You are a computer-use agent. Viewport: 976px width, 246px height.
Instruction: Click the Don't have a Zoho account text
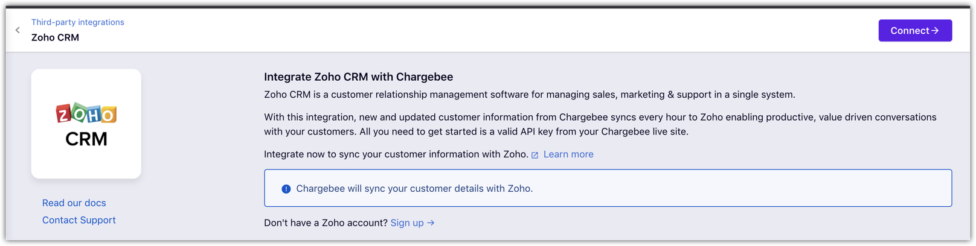click(326, 223)
